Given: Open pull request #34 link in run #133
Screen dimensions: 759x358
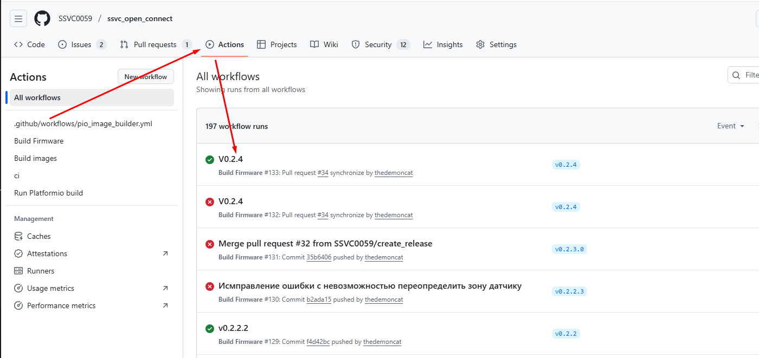Looking at the screenshot, I should click(x=323, y=173).
